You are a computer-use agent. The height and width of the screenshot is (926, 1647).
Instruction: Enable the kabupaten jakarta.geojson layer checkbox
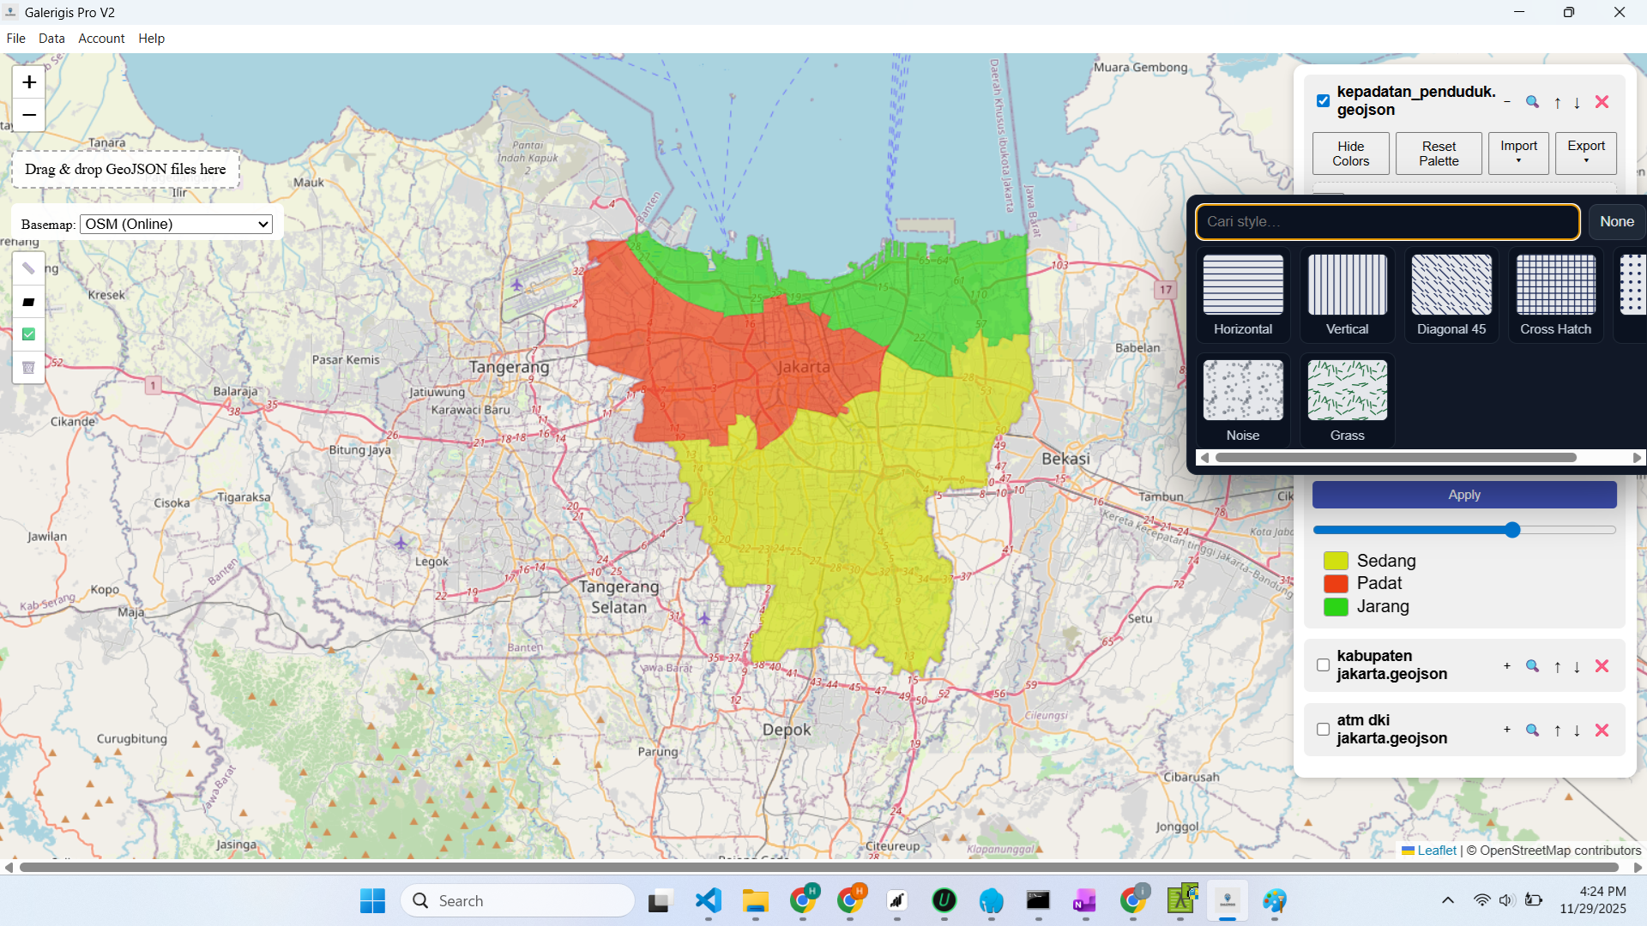tap(1323, 665)
